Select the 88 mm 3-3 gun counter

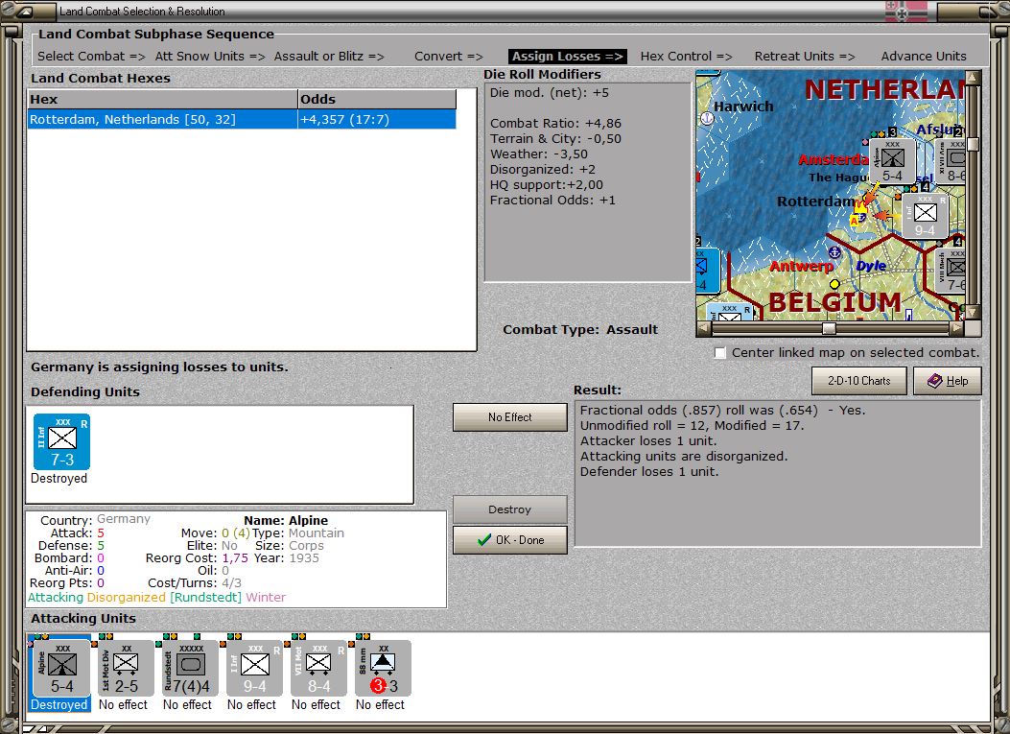point(383,668)
